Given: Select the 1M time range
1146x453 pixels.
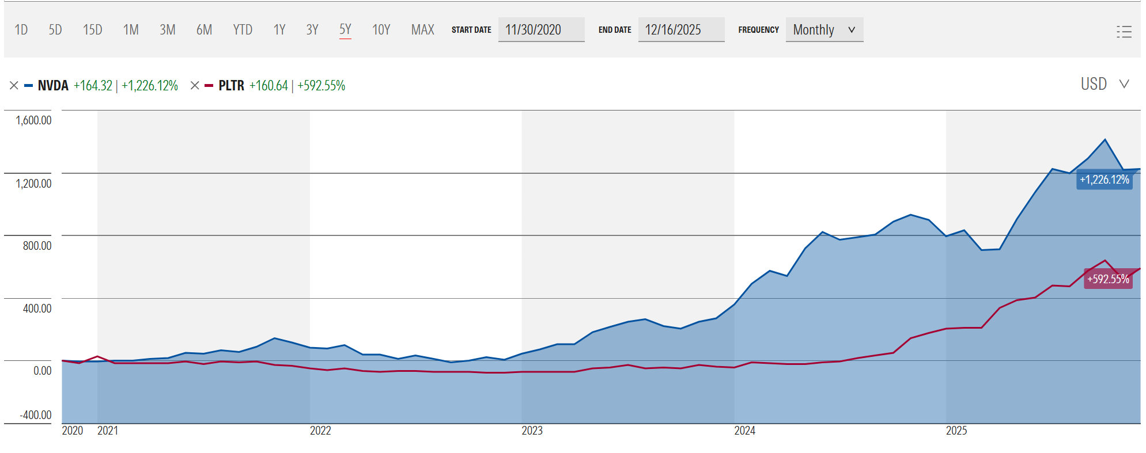Looking at the screenshot, I should click(131, 30).
